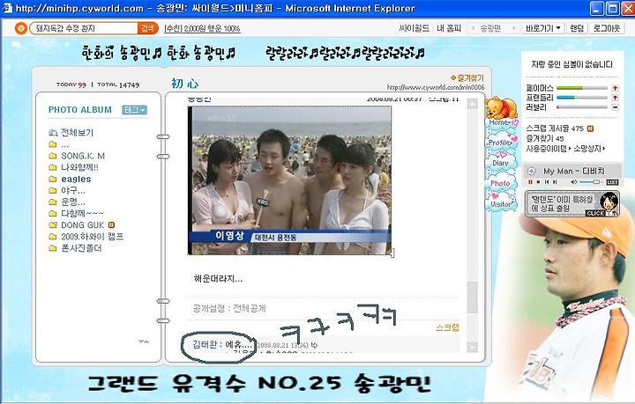
Task: Open the [추천] 2,000원 행운 100% link
Action: 203,29
